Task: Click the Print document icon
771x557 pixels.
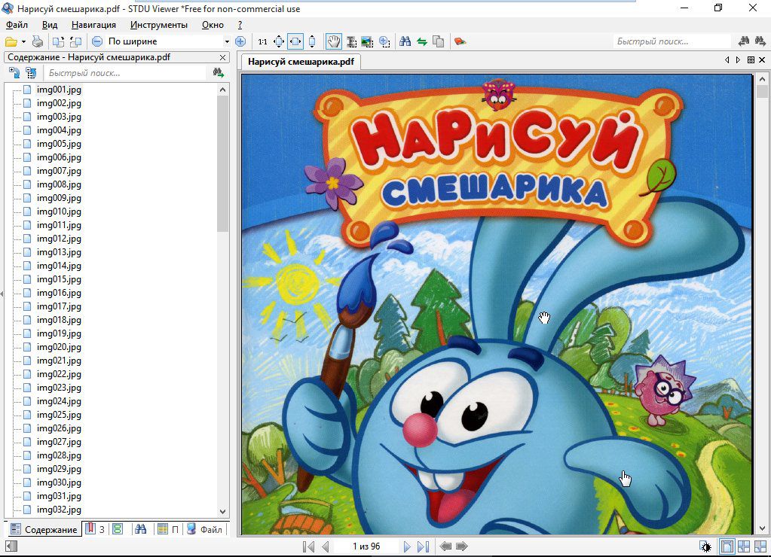Action: pyautogui.click(x=38, y=41)
